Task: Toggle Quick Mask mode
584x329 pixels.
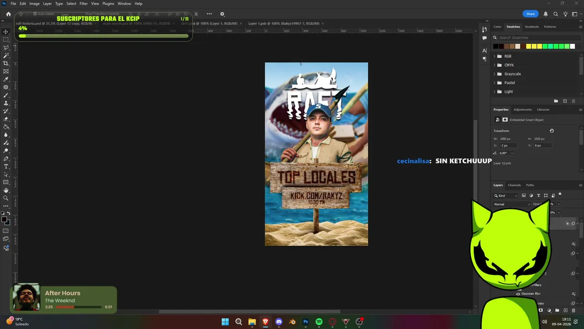Action: point(6,231)
